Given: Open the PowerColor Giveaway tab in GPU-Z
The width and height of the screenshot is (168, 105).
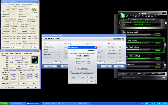Looking at the screenshot, I should coord(26,4).
